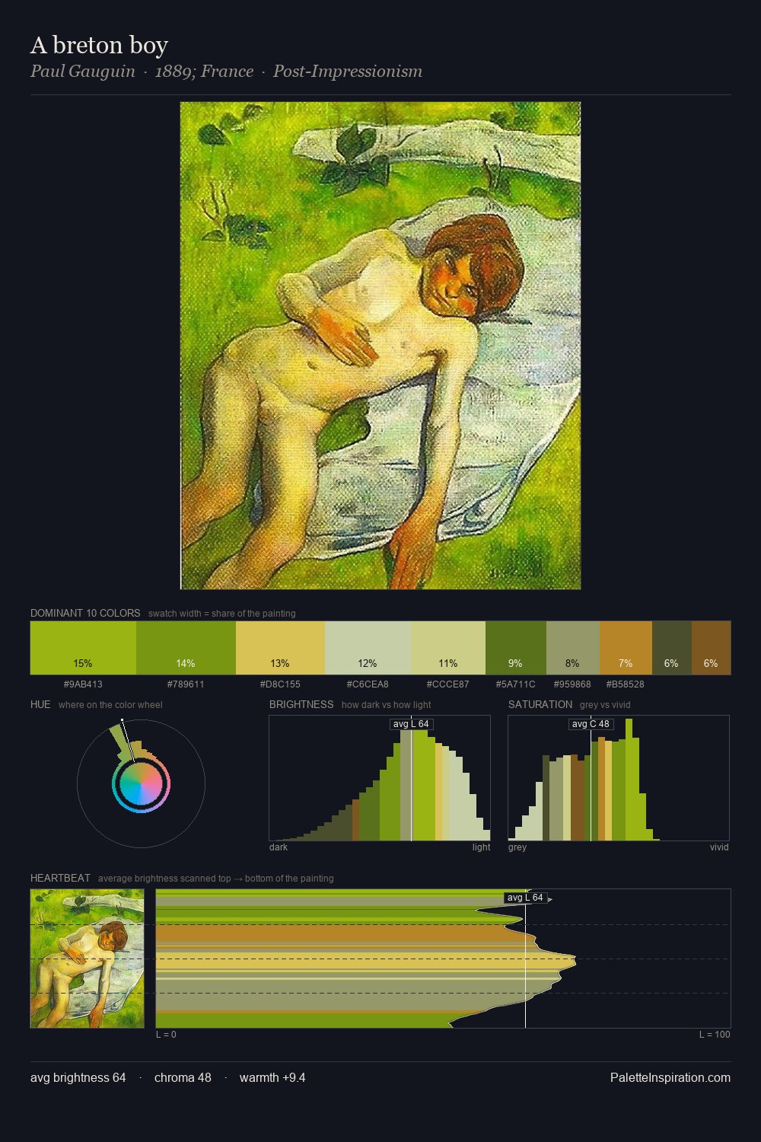Click the 'light' brightness axis label
Viewport: 761px width, 1142px height.
pyautogui.click(x=481, y=847)
